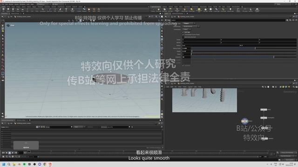Image resolution: width=298 pixels, height=167 pixels.
Task: Open the Connectivity dropdown
Action: pos(191,26)
